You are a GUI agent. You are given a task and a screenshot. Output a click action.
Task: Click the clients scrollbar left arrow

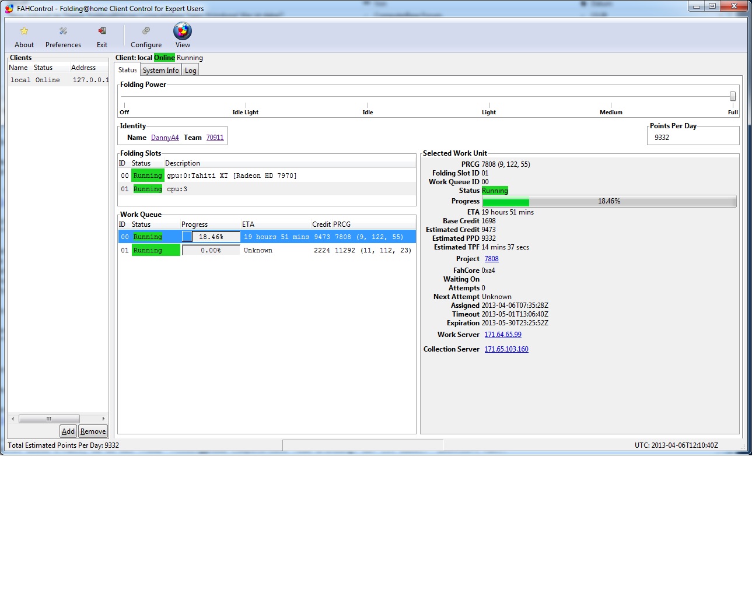coord(13,419)
